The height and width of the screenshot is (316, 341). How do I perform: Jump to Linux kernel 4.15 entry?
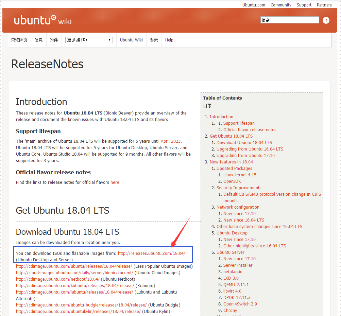pos(240,175)
